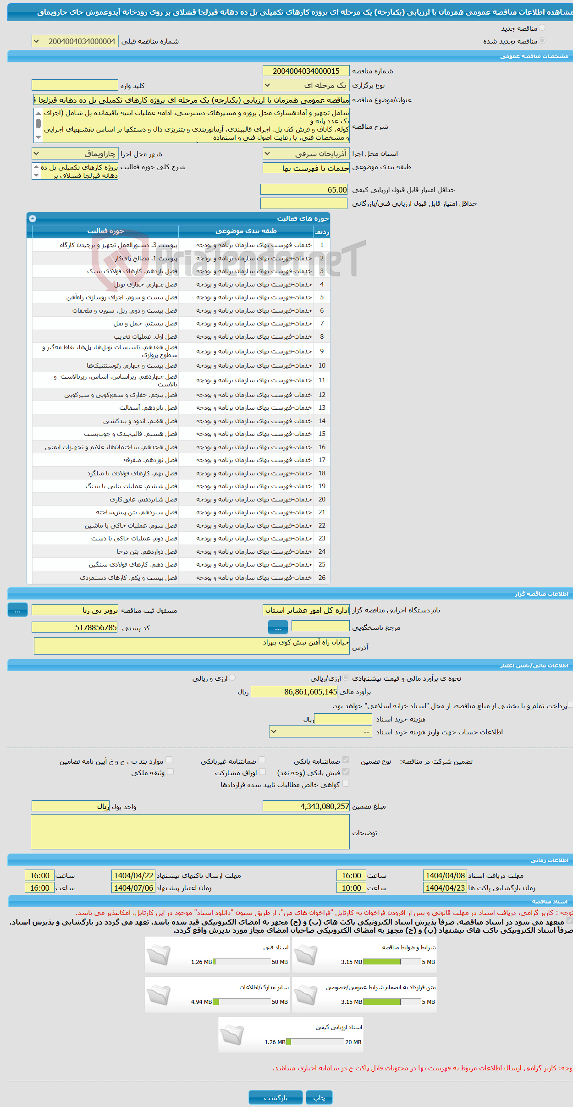Viewport: 573px width, 1107px height.
Task: Click the برآورد مالی amount field
Action: pyautogui.click(x=294, y=691)
